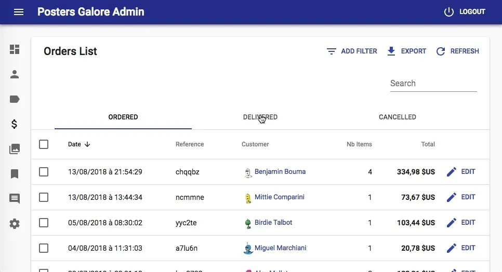Click reference a7lu6n
502x272 pixels.
tap(187, 248)
